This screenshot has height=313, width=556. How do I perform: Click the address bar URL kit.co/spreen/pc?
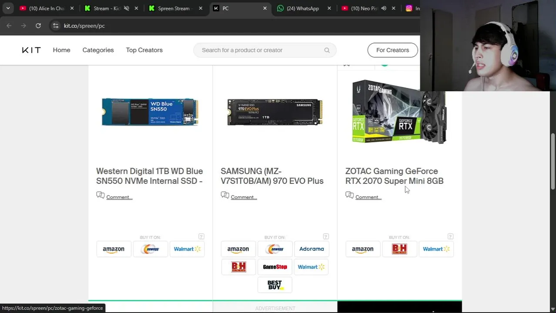(x=84, y=26)
